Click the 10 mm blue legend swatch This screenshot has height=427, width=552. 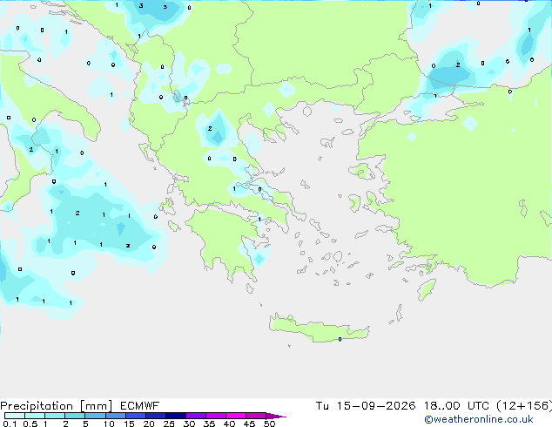pos(115,416)
